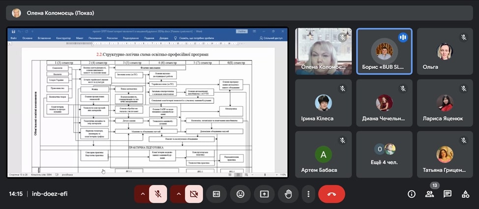Click the Undo arrow in Word toolbar
This screenshot has width=479, height=209.
(x=19, y=31)
